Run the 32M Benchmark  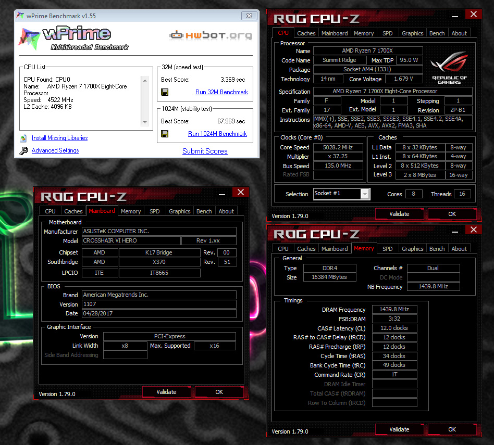[x=221, y=92]
